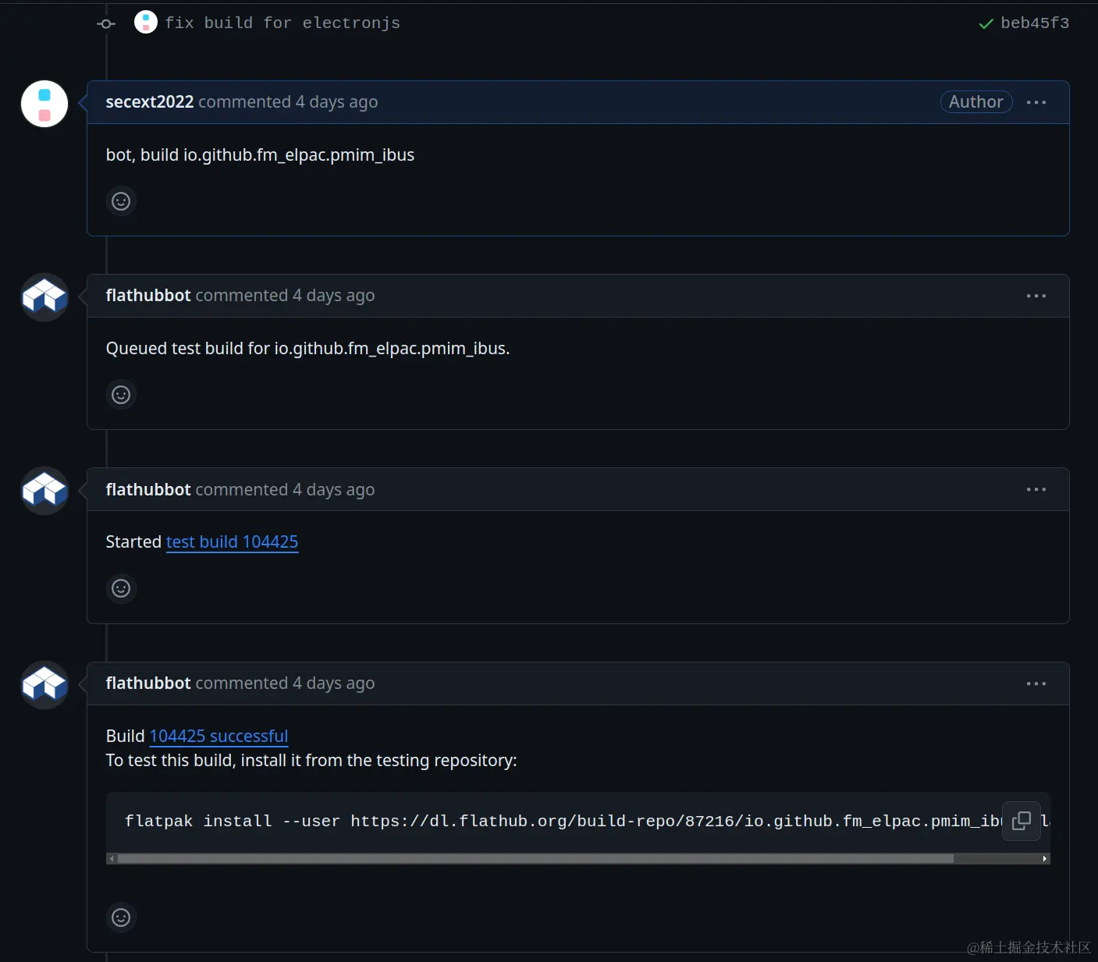This screenshot has width=1098, height=962.
Task: Open flathubbot username in Started test build comment
Action: (x=148, y=489)
